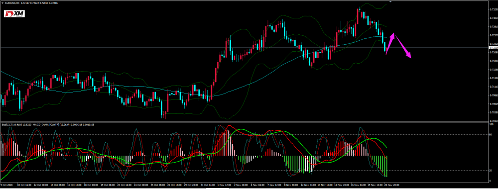This screenshot has height=189, width=498.
Task: Click the 20 Nov 20:00 time label
Action: tap(392, 185)
